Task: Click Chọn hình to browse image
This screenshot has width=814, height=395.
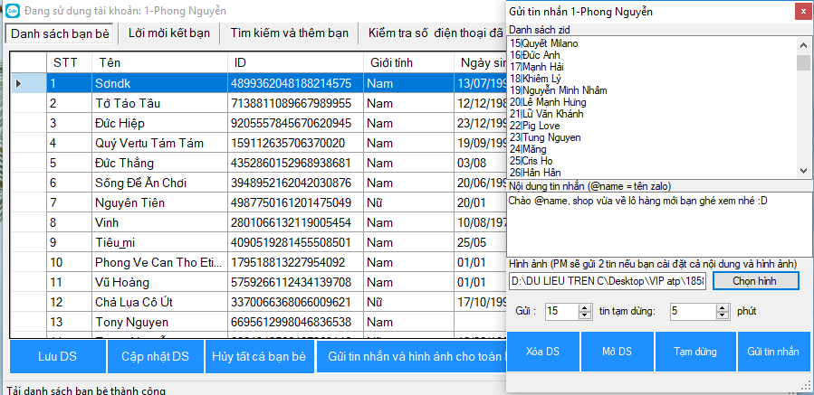Action: [755, 281]
